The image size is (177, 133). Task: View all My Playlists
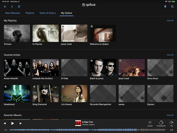170,20
